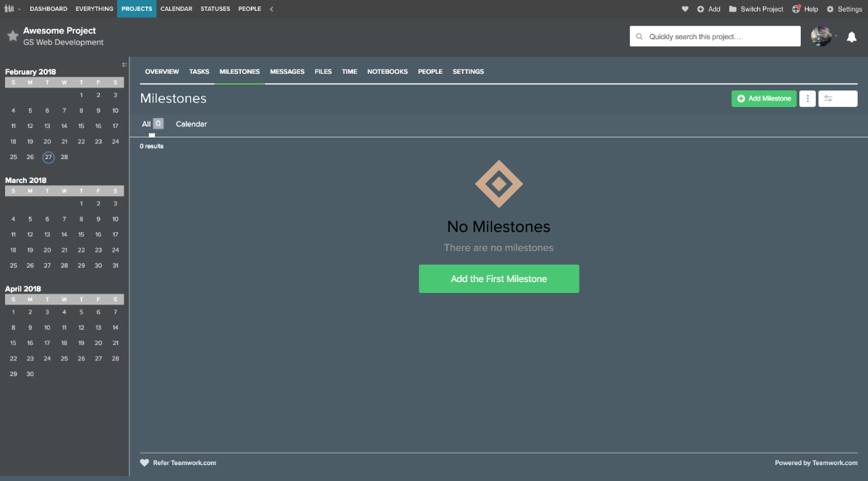Click the notification bell icon

pos(851,37)
